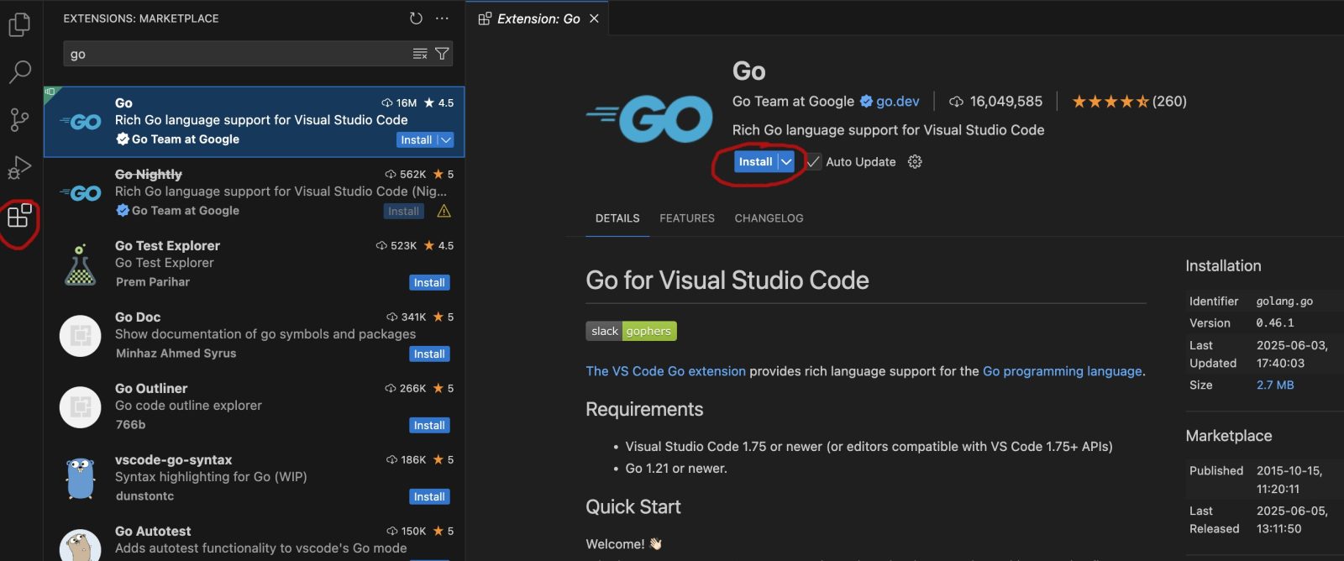The height and width of the screenshot is (561, 1344).
Task: Click the Go Autotest gopher icon
Action: pos(80,546)
